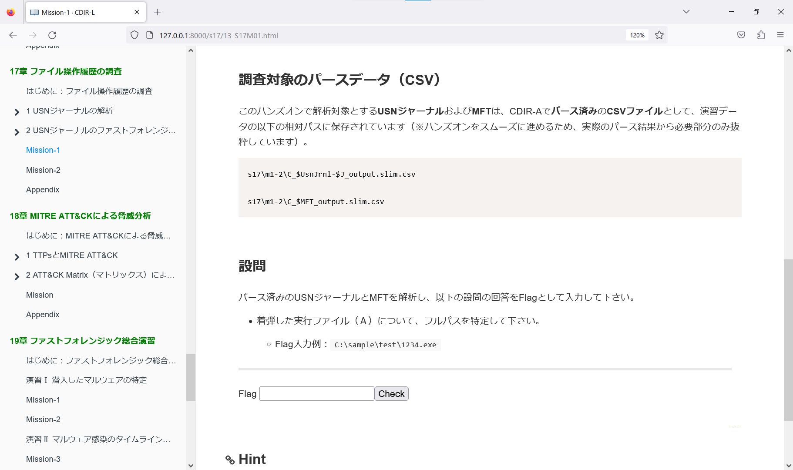Screen dimensions: 793x470
Task: Open 2 ATT&CK Matrix（マトリックス） page
Action: point(100,275)
